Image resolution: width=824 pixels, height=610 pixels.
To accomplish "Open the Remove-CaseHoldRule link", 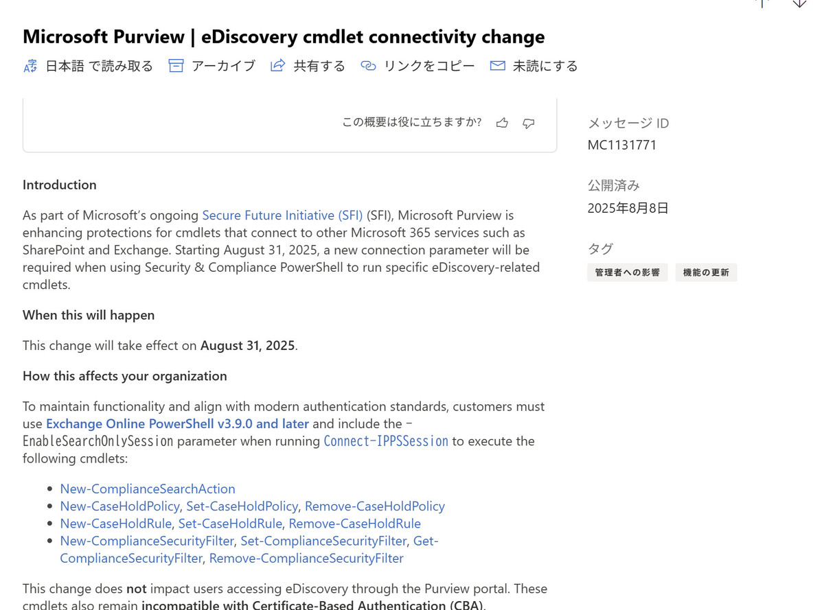I will click(x=354, y=524).
